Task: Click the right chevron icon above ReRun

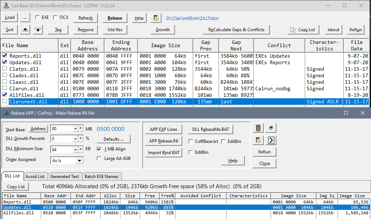Action: click(x=271, y=140)
